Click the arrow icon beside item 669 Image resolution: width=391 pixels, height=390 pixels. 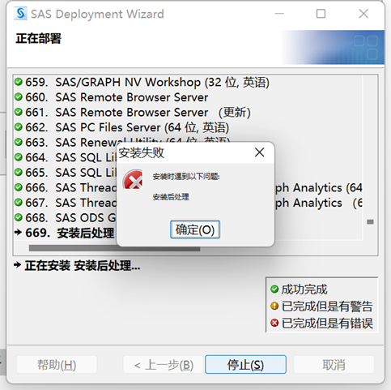click(x=18, y=232)
